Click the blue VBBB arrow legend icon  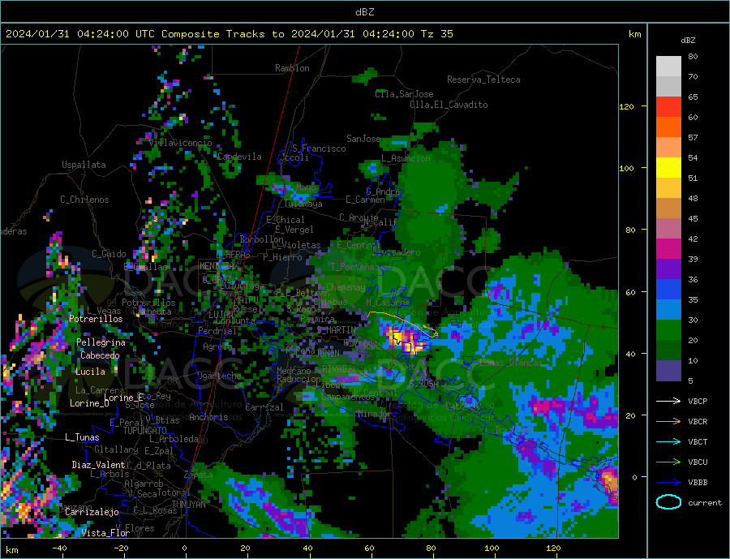(x=668, y=483)
